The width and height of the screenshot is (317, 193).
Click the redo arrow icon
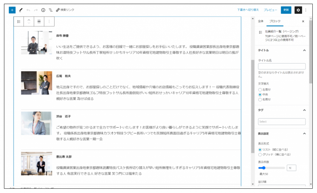click(x=36, y=10)
